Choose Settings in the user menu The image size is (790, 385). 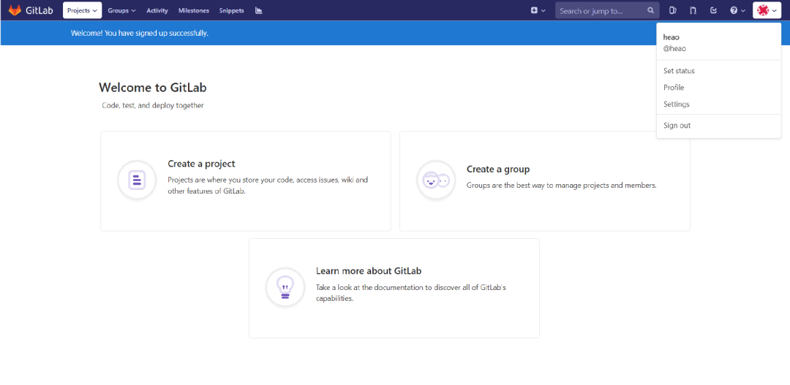pos(676,104)
